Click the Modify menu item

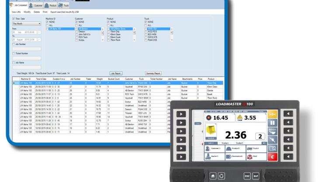point(27,12)
